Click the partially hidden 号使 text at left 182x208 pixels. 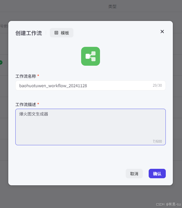pyautogui.click(x=4, y=26)
